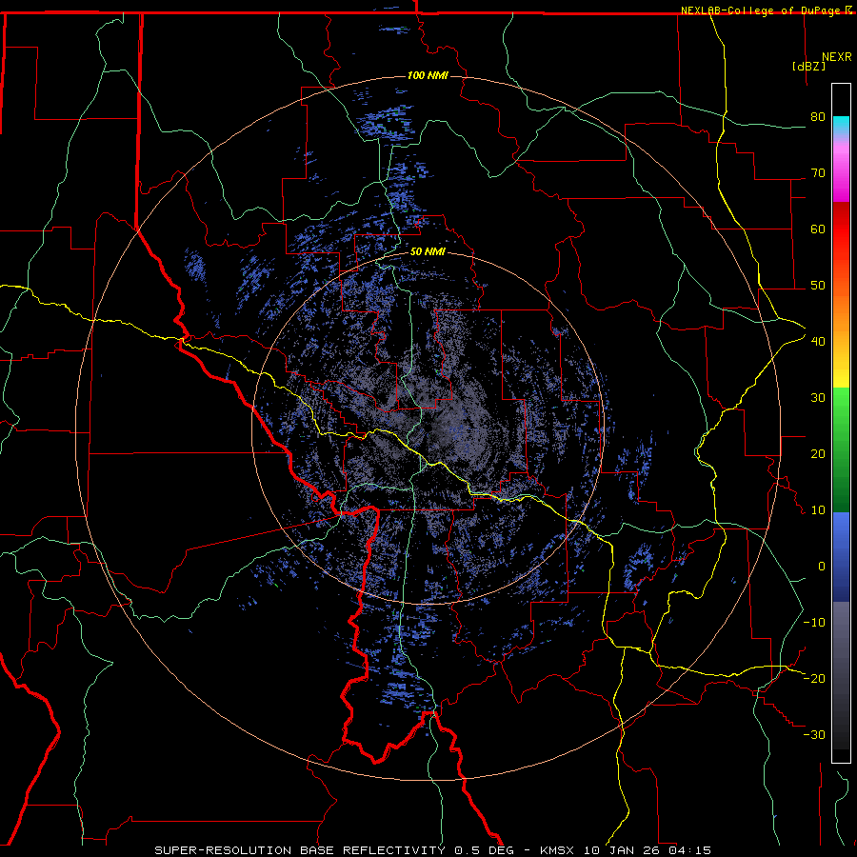Click the 30 dBZ scale value
The height and width of the screenshot is (857, 857).
818,398
